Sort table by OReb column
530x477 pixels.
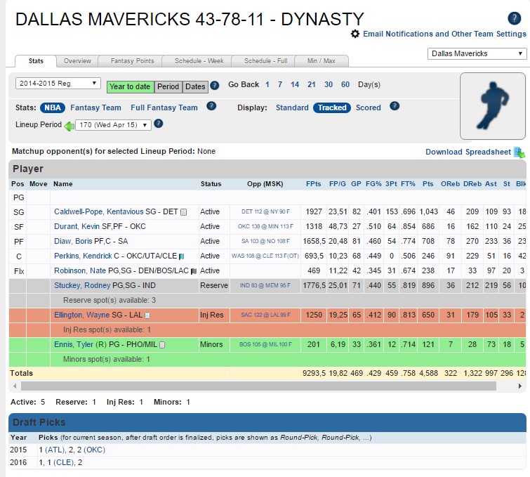[x=450, y=183]
